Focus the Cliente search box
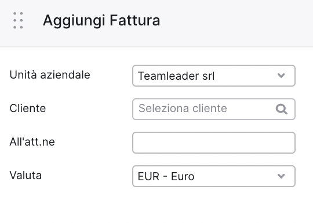The height and width of the screenshot is (223, 313). (214, 109)
